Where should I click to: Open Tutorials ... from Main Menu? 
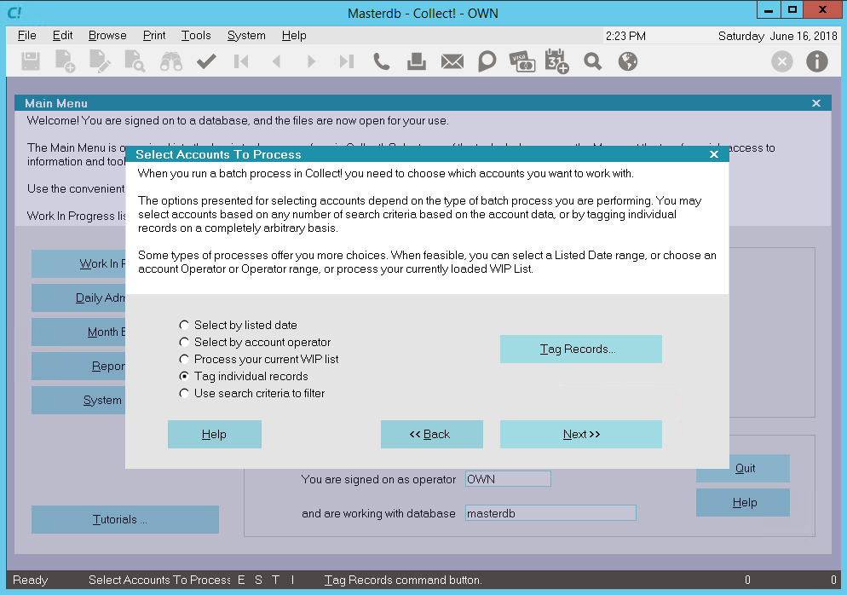pyautogui.click(x=124, y=519)
